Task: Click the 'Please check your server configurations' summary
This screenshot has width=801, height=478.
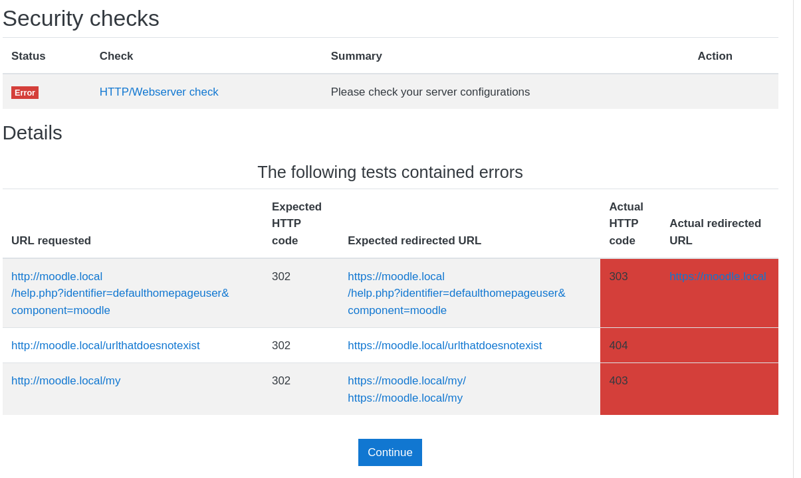Action: (x=430, y=92)
